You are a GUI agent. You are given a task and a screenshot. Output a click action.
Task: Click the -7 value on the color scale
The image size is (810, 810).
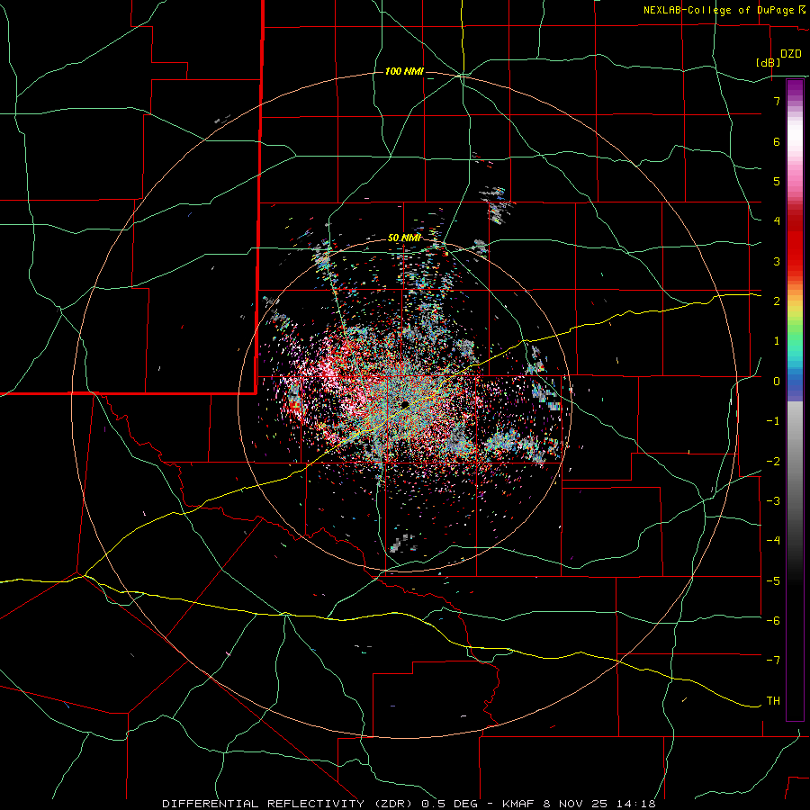coord(773,661)
